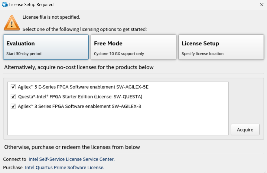Click the Quartus logo in title bar
The image size is (267, 173).
pyautogui.click(x=5, y=5)
